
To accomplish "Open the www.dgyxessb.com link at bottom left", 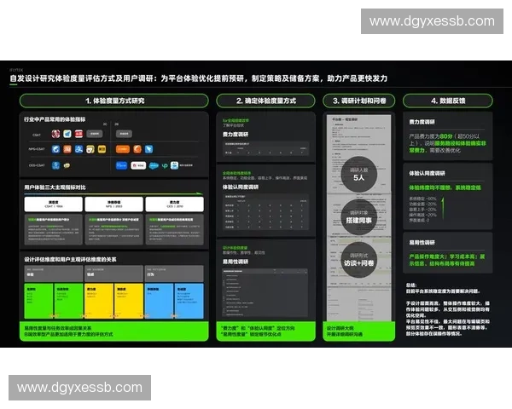I will click(x=80, y=388).
